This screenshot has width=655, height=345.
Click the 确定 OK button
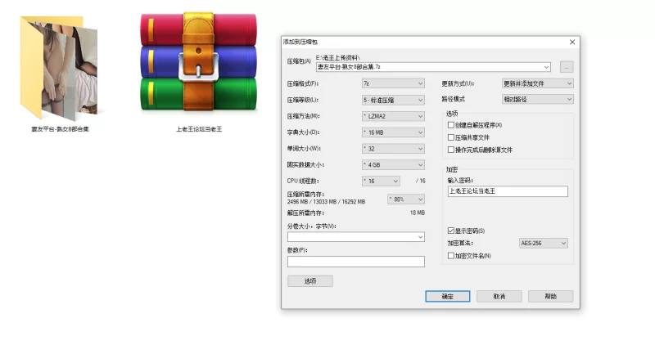(x=447, y=296)
